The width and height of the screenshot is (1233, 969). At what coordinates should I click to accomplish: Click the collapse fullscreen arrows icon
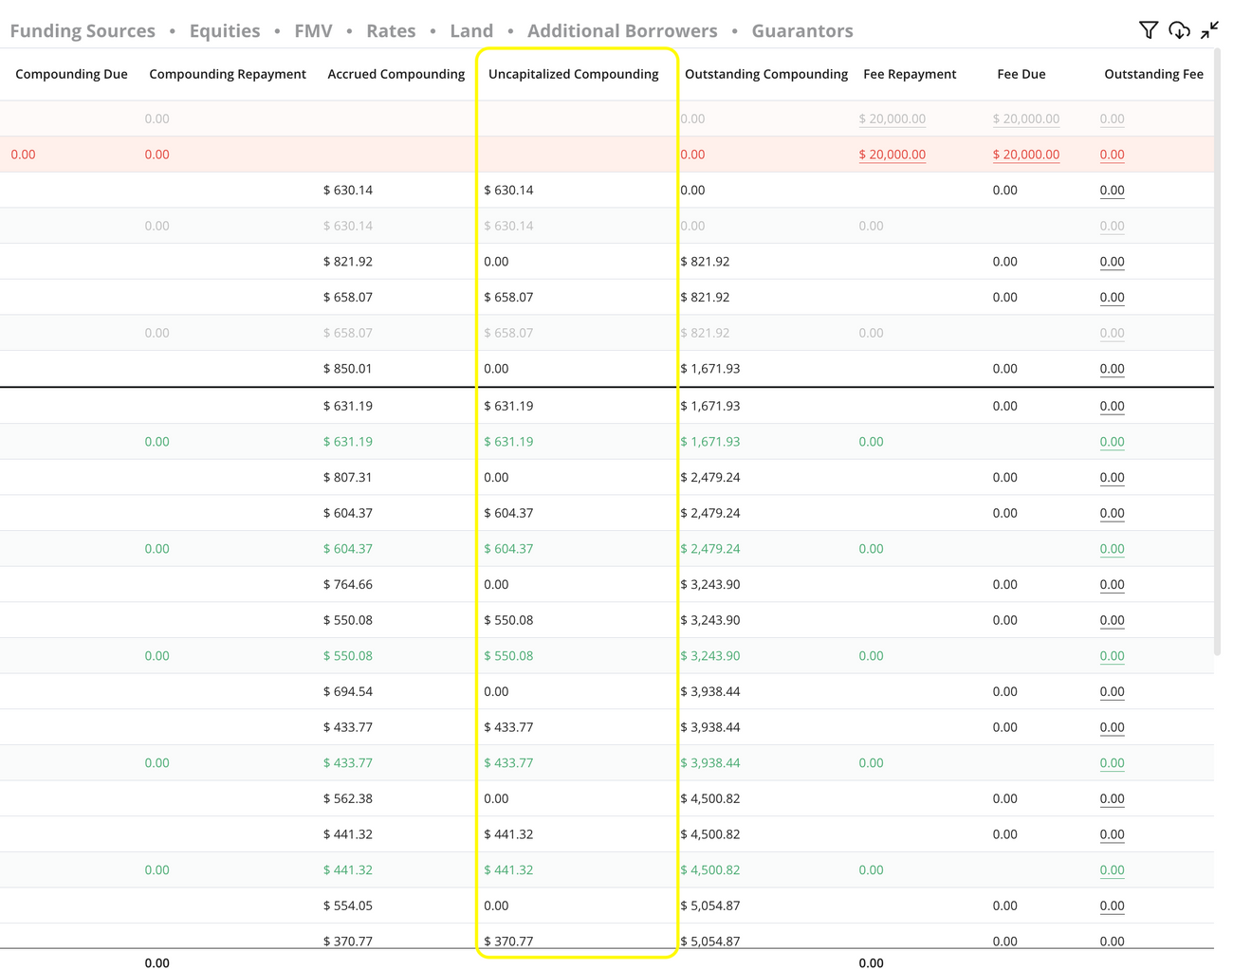coord(1209,30)
